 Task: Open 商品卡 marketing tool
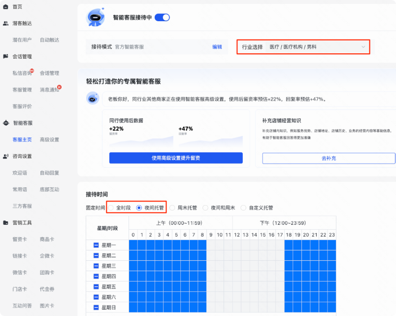coord(47,239)
